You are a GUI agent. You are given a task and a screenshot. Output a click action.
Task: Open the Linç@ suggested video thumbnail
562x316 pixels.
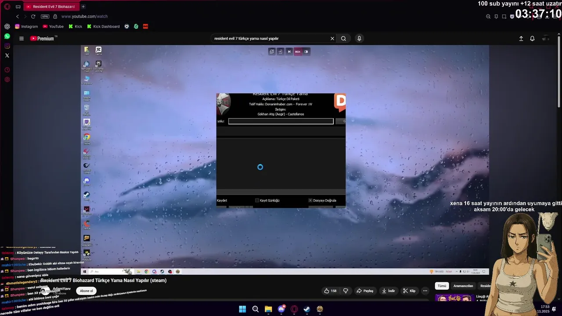click(454, 298)
